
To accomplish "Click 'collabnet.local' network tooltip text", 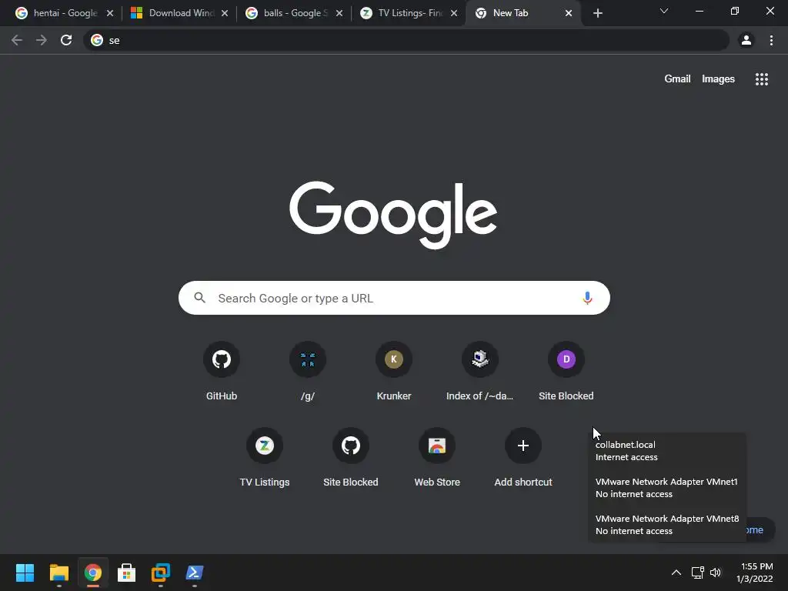I will [x=625, y=445].
